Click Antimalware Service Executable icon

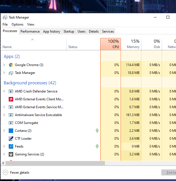tap(11, 115)
